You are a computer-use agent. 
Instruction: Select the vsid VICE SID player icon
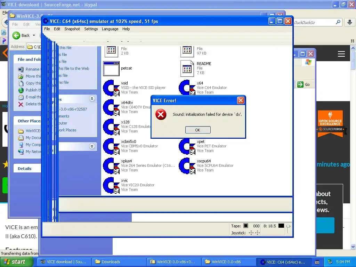(111, 88)
